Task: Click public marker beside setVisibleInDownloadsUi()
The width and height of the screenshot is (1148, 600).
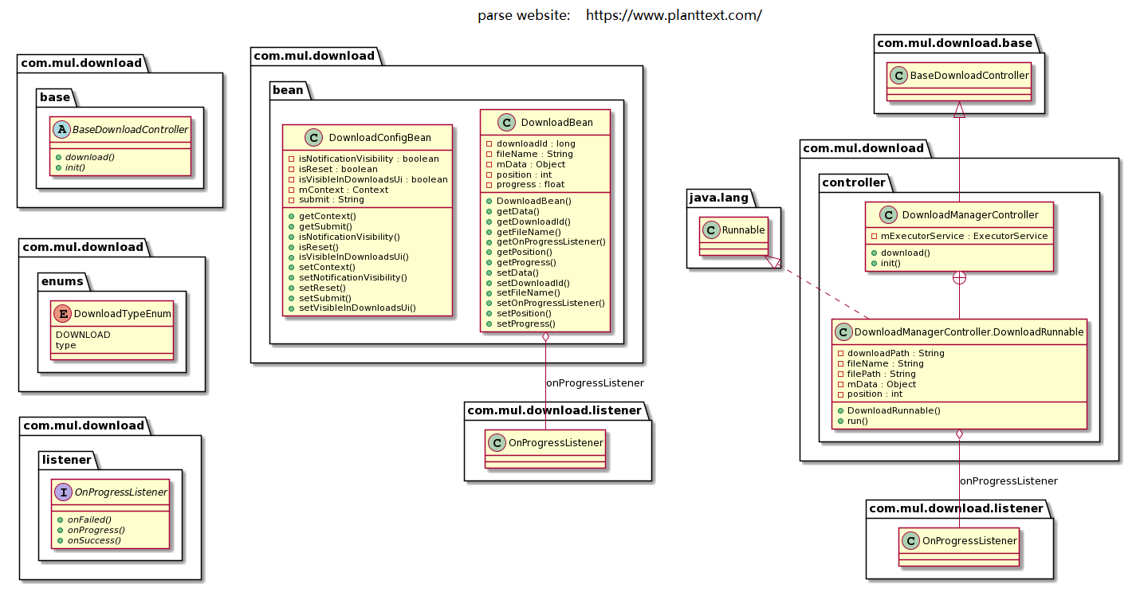Action: click(292, 308)
